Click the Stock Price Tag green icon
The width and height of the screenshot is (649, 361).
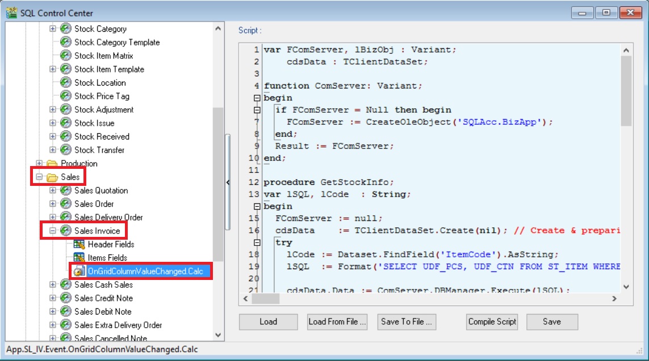pyautogui.click(x=66, y=96)
